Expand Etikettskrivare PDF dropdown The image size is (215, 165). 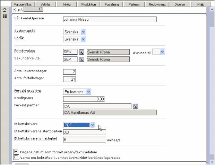(79, 125)
